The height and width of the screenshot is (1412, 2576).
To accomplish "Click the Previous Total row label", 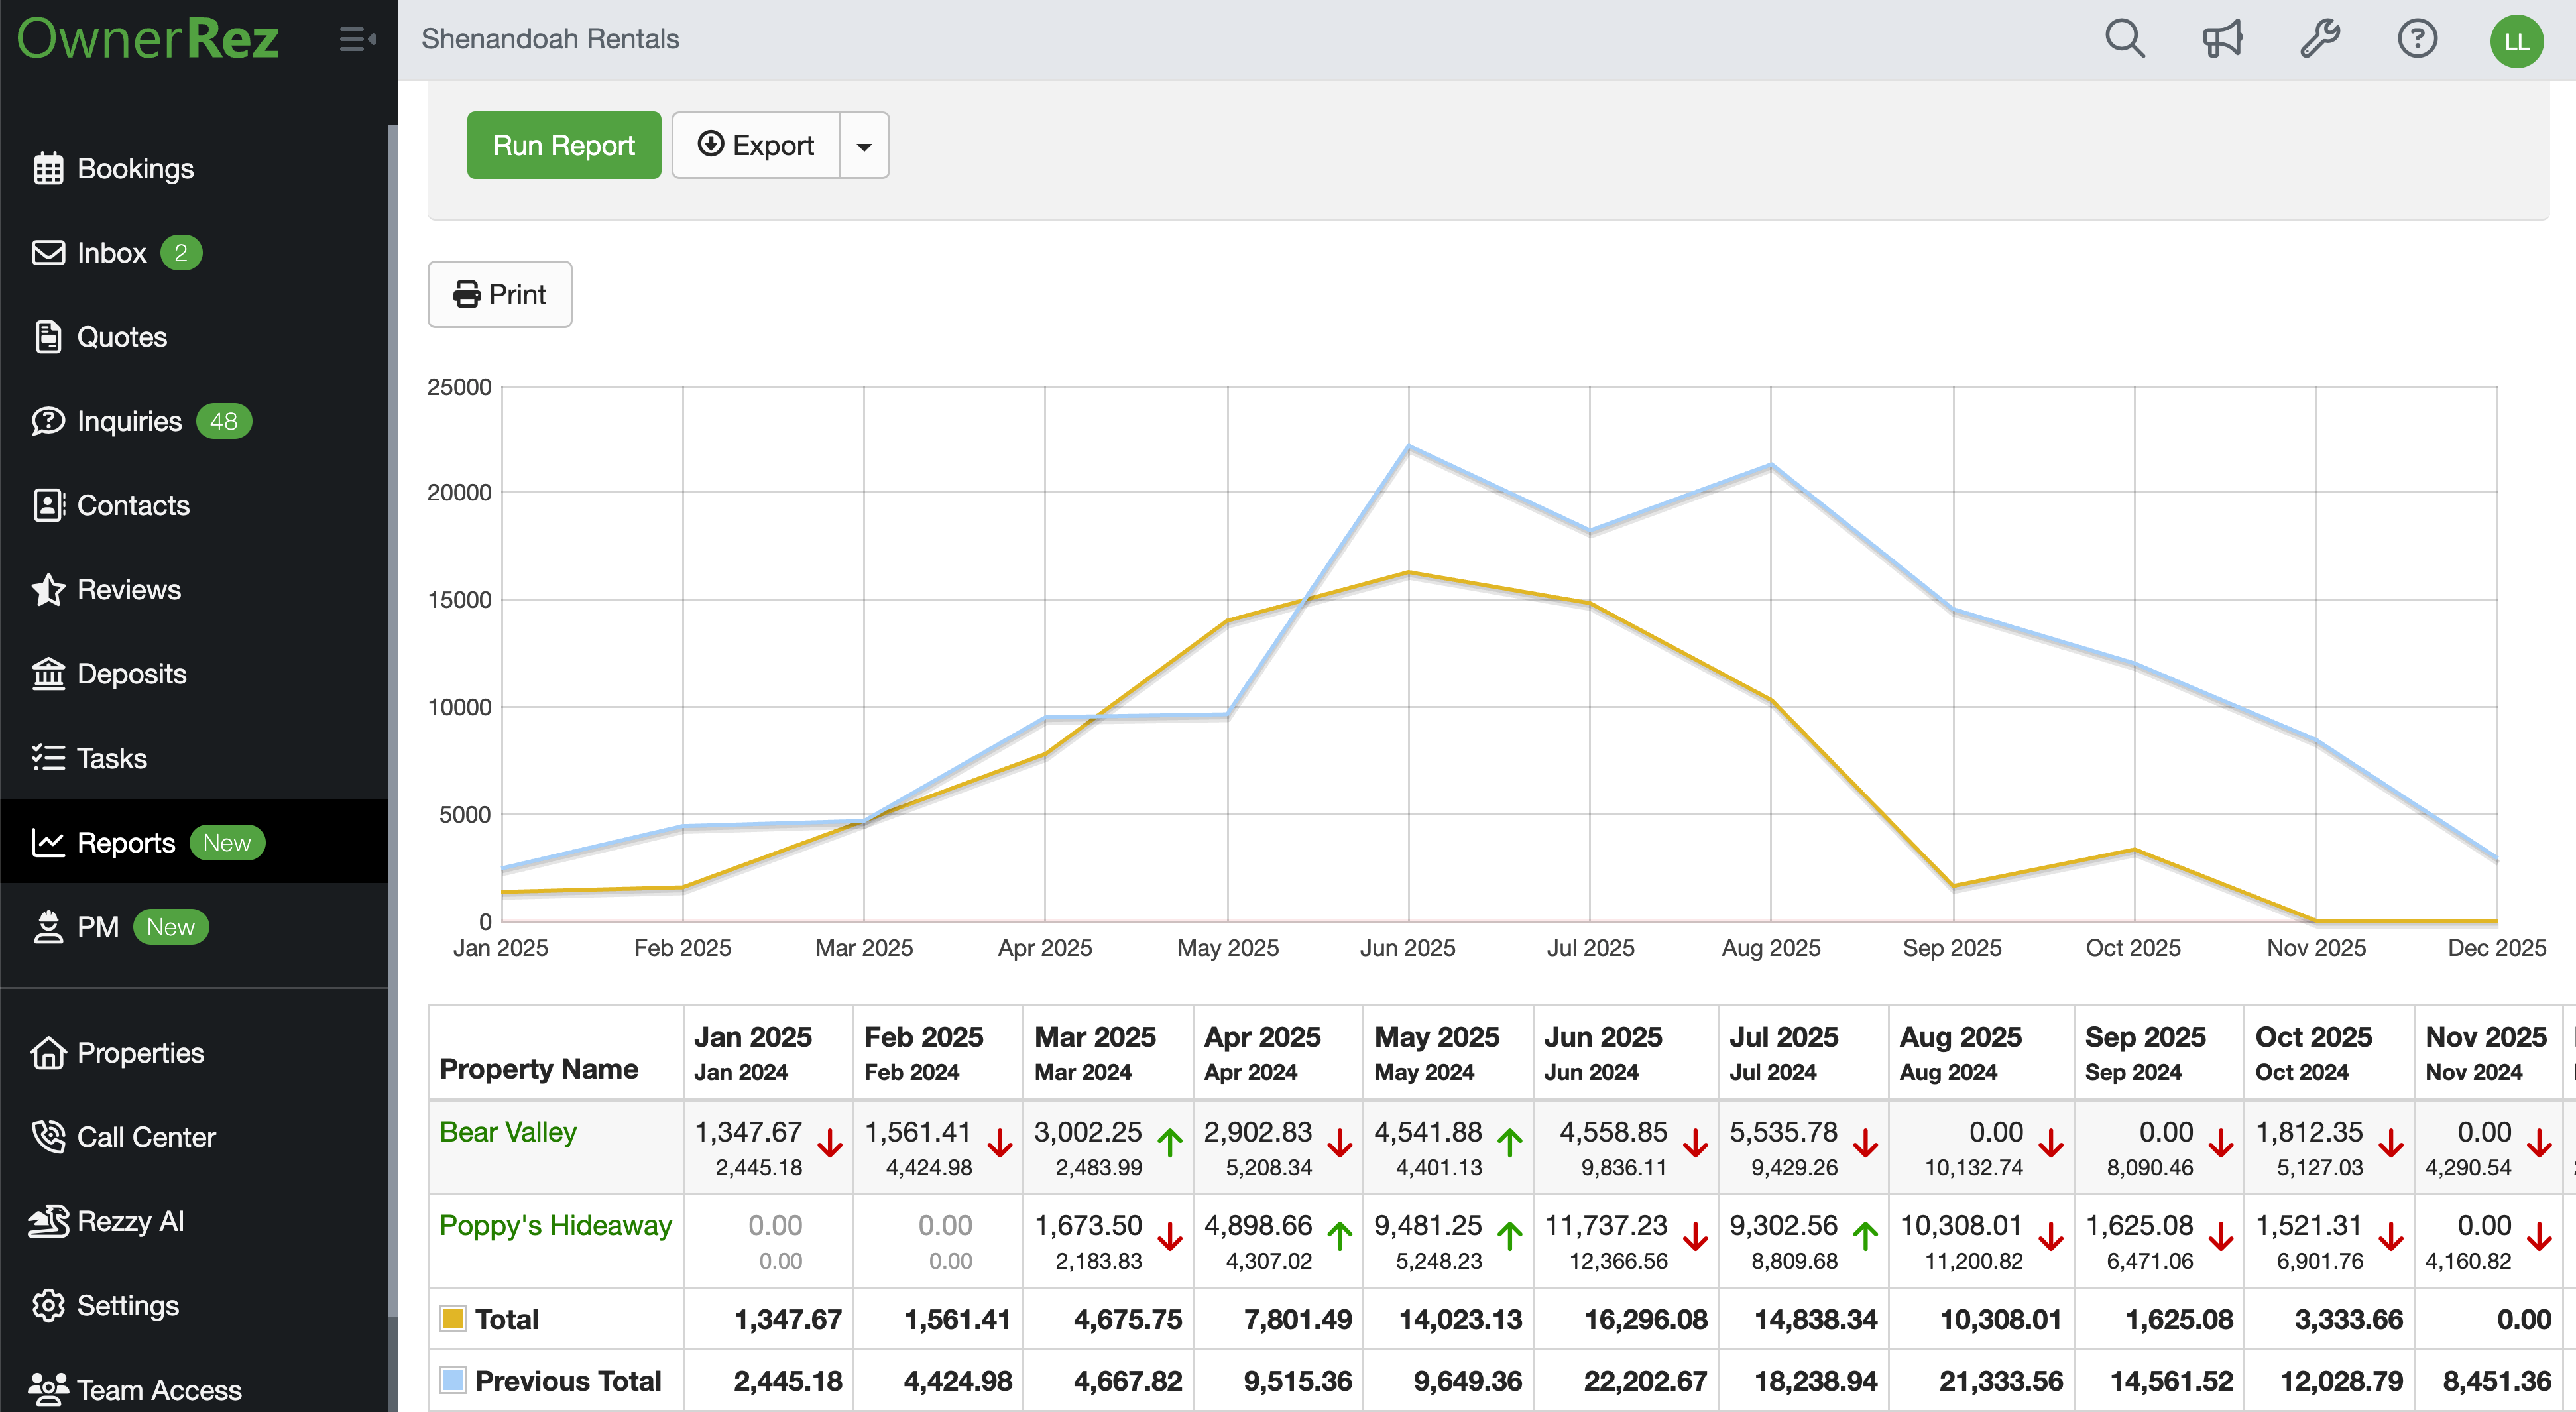I will click(x=568, y=1381).
